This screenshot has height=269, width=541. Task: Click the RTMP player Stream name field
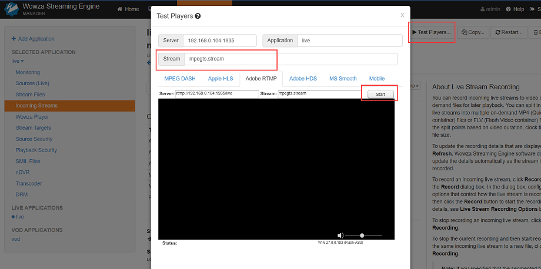(319, 94)
